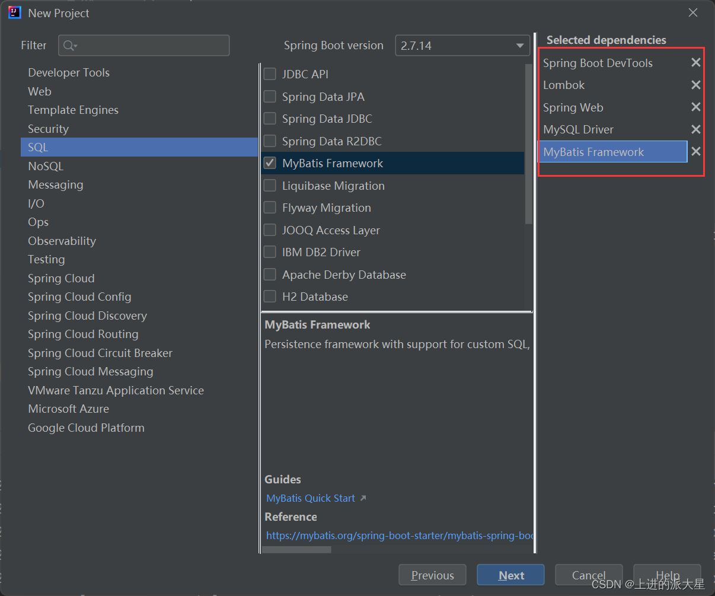Click the dependency list vertical scrollbar
The width and height of the screenshot is (715, 596).
(528, 144)
